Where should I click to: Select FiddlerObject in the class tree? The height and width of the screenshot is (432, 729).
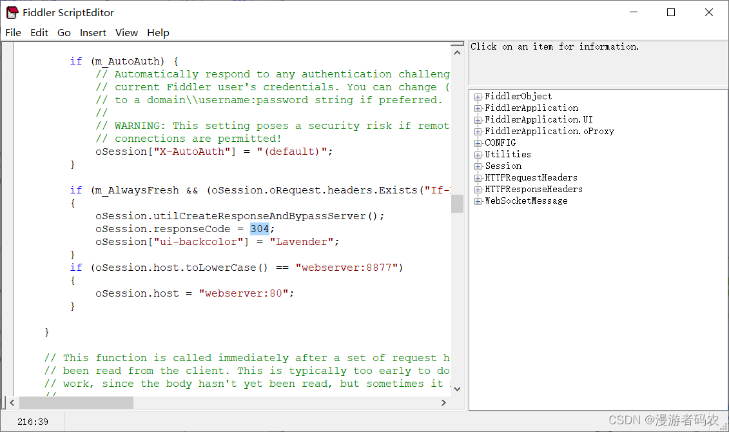(518, 96)
